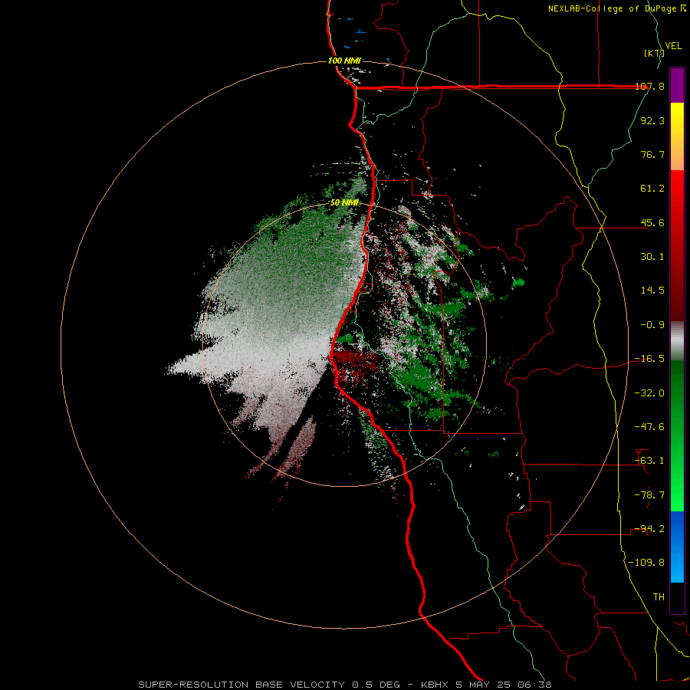Image resolution: width=690 pixels, height=690 pixels.
Task: Click the -32.0 scale value
Action: tap(649, 393)
